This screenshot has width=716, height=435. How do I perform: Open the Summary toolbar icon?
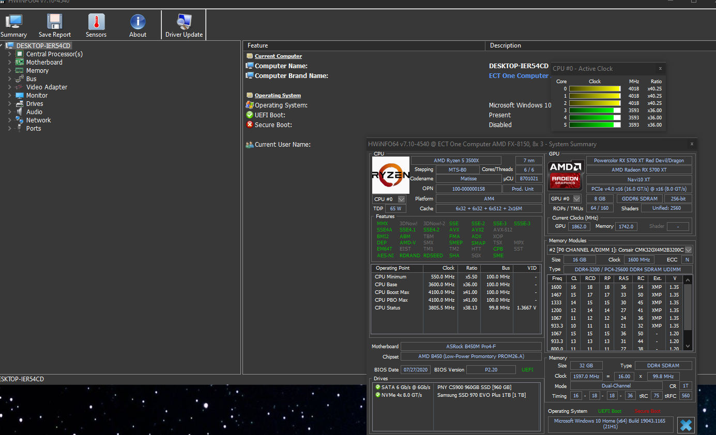click(x=14, y=22)
